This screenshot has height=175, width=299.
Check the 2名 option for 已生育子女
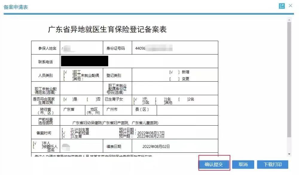pyautogui.click(x=183, y=99)
